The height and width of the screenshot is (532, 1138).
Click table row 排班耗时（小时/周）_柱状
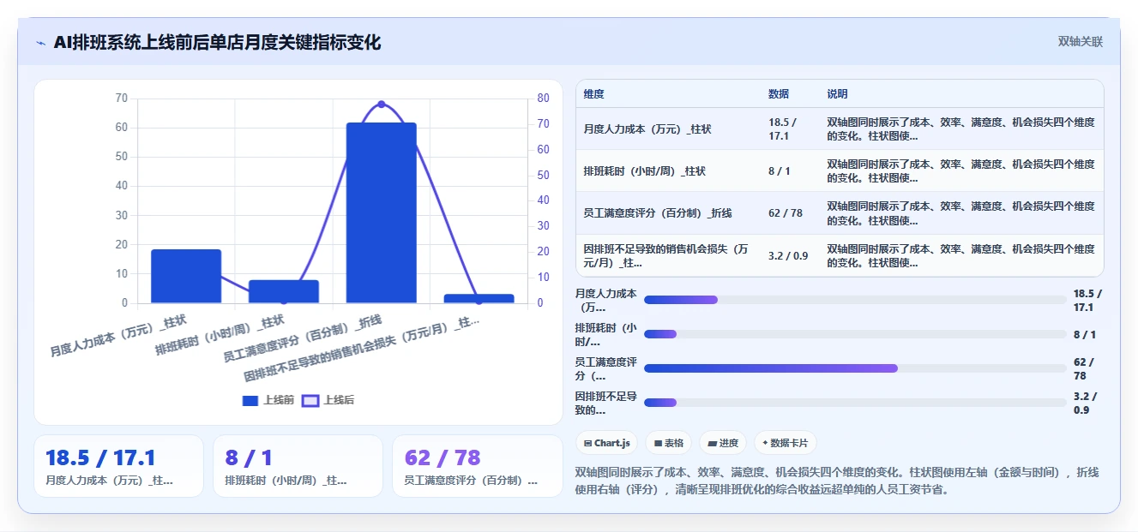pyautogui.click(x=840, y=170)
